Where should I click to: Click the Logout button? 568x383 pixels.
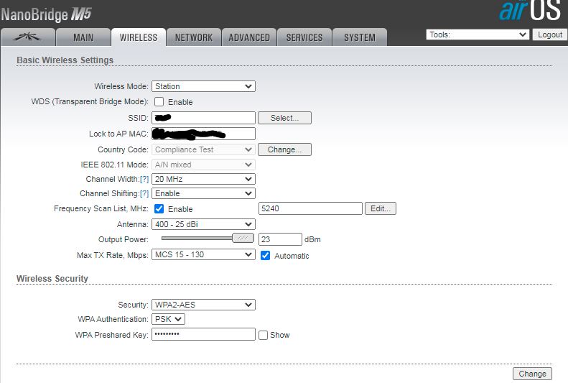point(550,34)
